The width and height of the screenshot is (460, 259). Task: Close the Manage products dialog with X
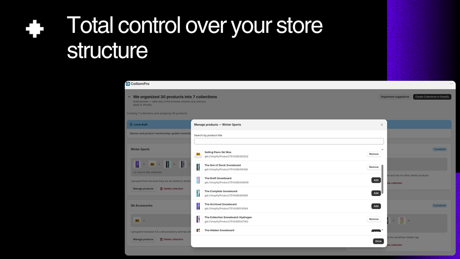click(382, 125)
